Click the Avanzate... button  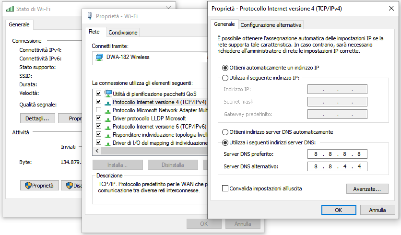click(367, 189)
